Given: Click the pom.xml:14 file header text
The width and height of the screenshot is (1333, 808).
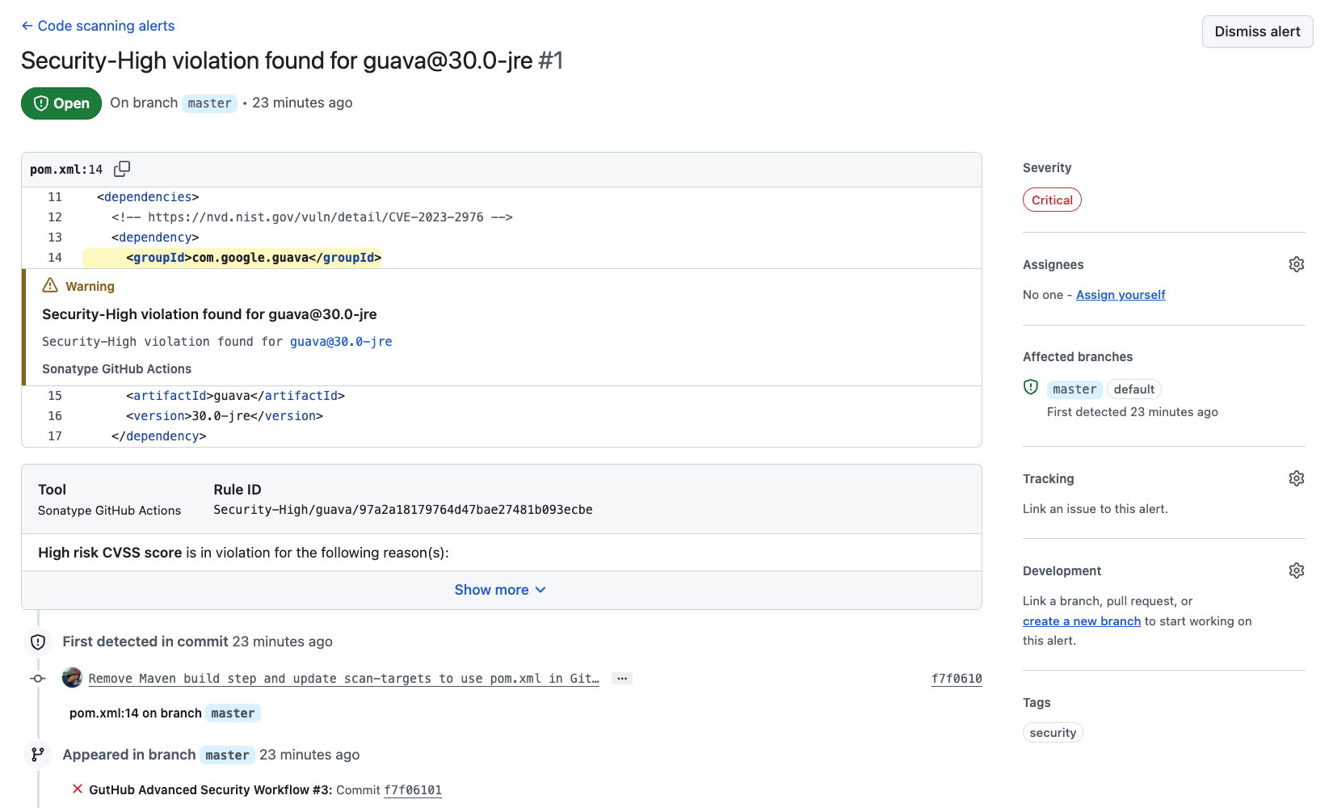Looking at the screenshot, I should (x=66, y=170).
